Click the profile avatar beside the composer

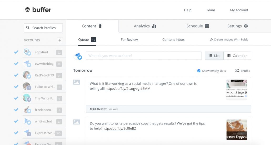[x=78, y=56]
